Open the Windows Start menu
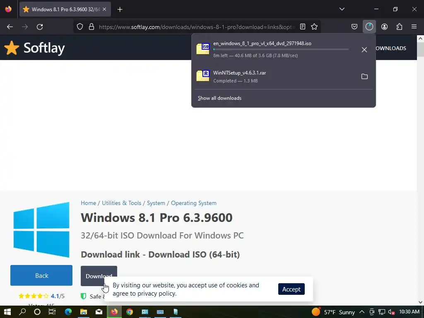The image size is (424, 318). coord(7,312)
